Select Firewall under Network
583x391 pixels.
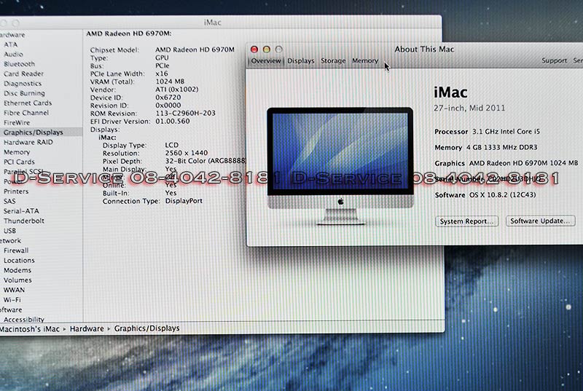(x=16, y=250)
